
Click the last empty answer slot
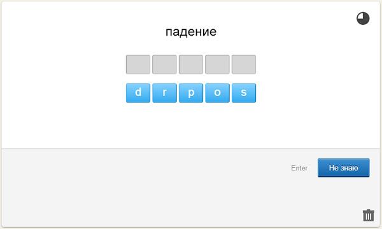click(244, 64)
